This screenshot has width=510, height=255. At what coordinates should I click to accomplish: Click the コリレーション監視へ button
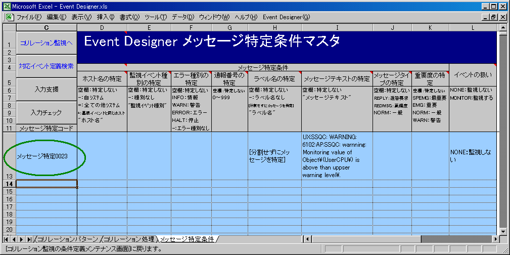(x=47, y=43)
